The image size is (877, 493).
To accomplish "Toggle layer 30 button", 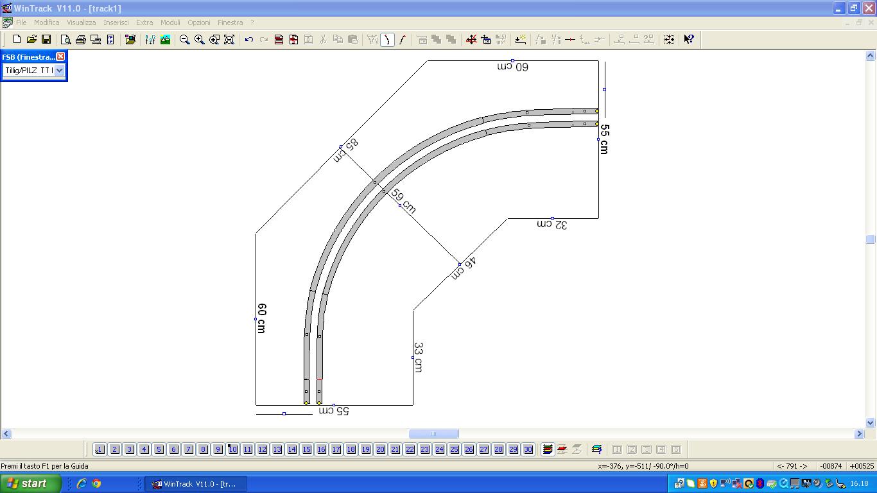I will tap(528, 449).
